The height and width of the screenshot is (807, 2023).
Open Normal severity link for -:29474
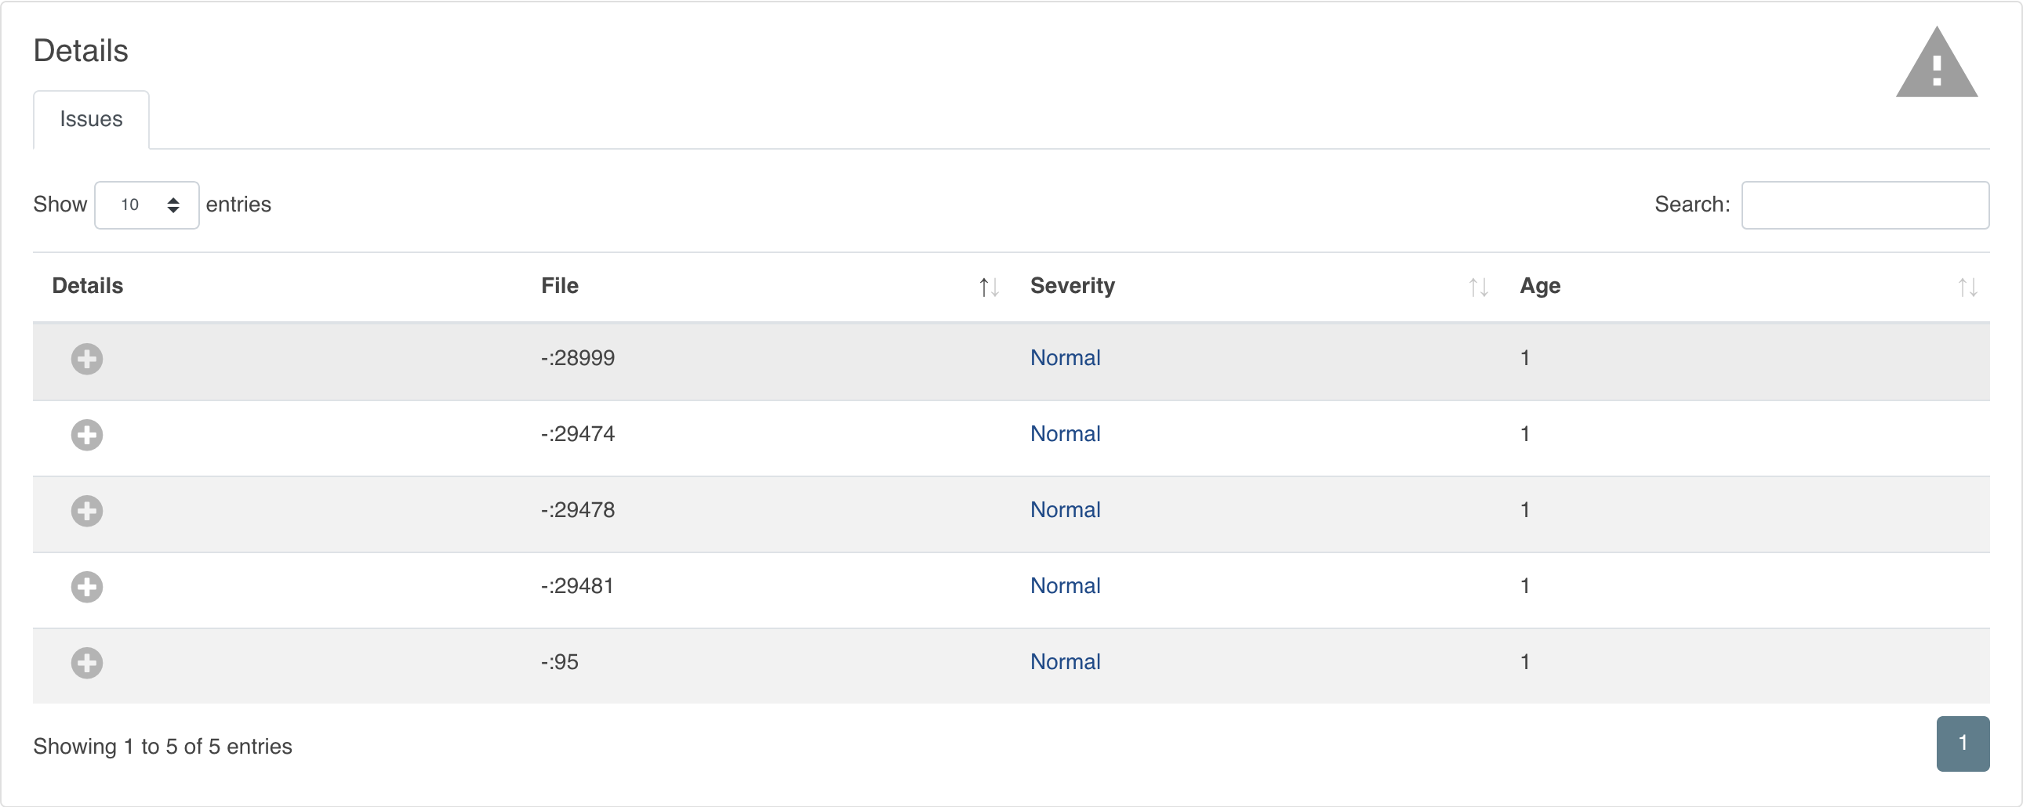1065,434
